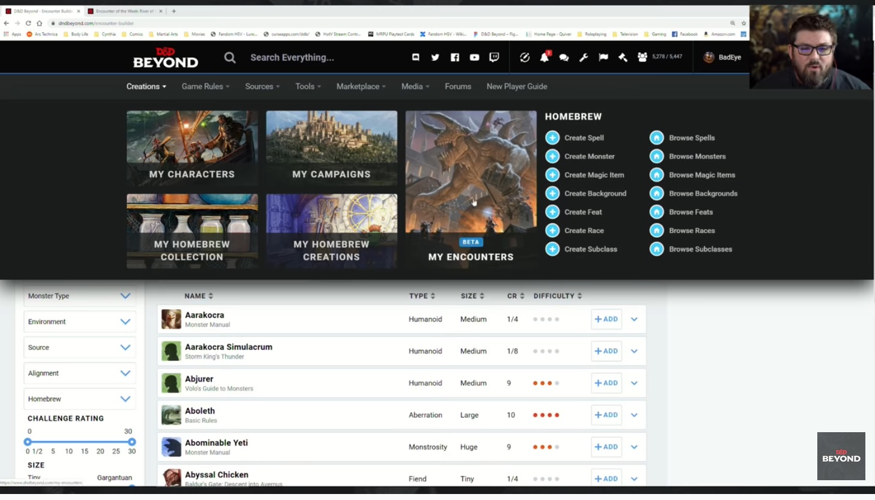Open the My Homebrew Creations tile
875x500 pixels.
(332, 231)
